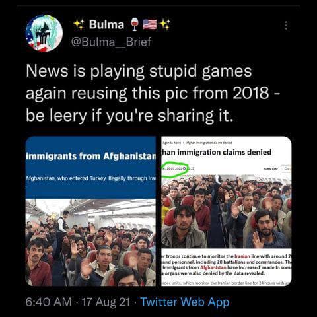Click the tweet text about 2018 pic
The width and height of the screenshot is (317, 317).
(153, 93)
